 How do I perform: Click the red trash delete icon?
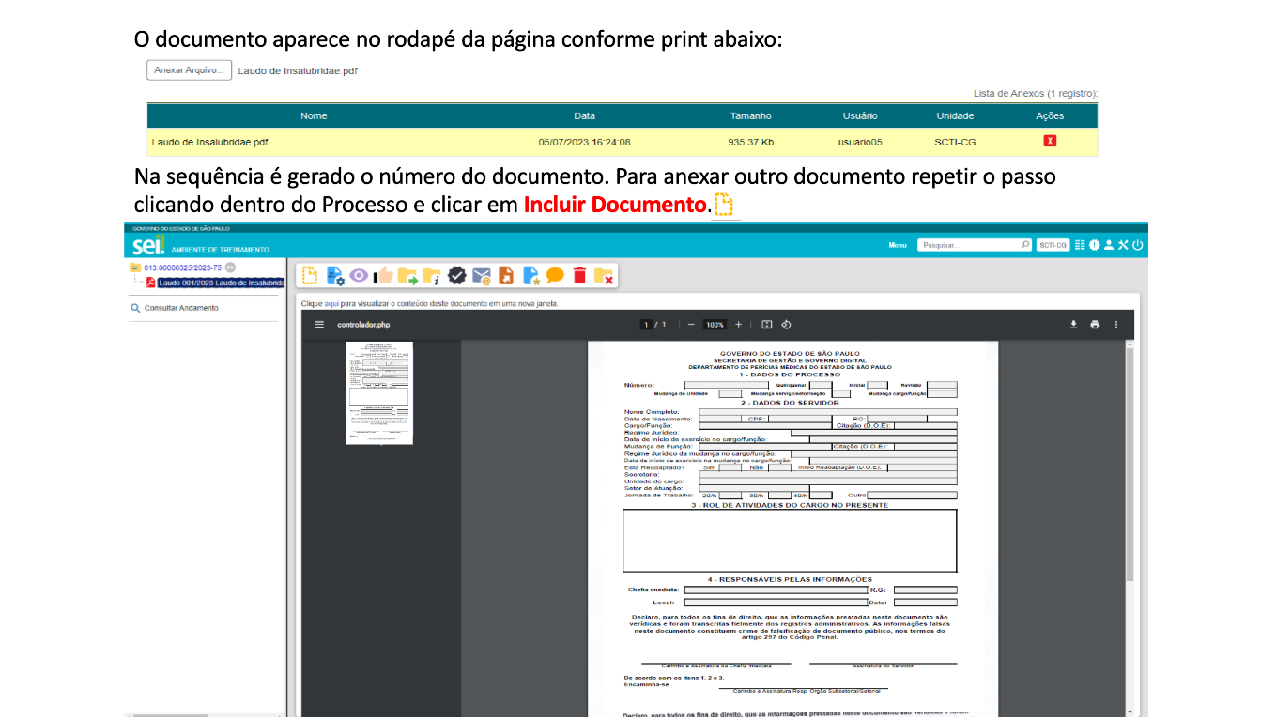tap(579, 275)
